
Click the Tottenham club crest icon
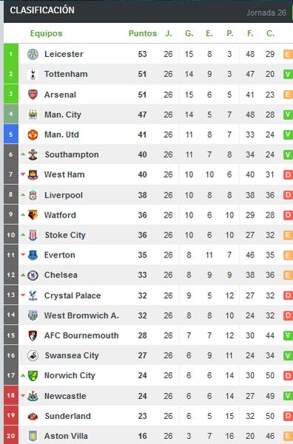[x=33, y=74]
